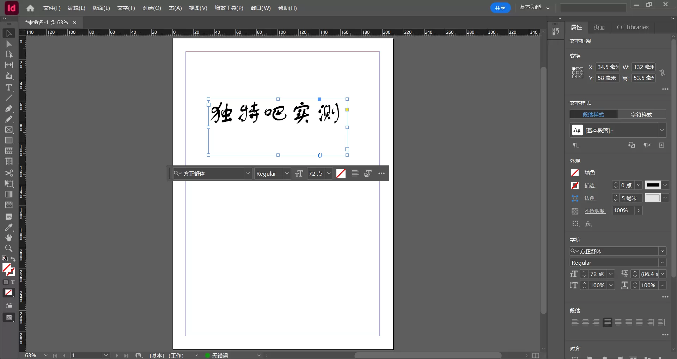Click the 共享 button

pyautogui.click(x=500, y=7)
